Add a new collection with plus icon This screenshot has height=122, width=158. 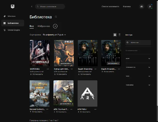pyautogui.click(x=55, y=26)
